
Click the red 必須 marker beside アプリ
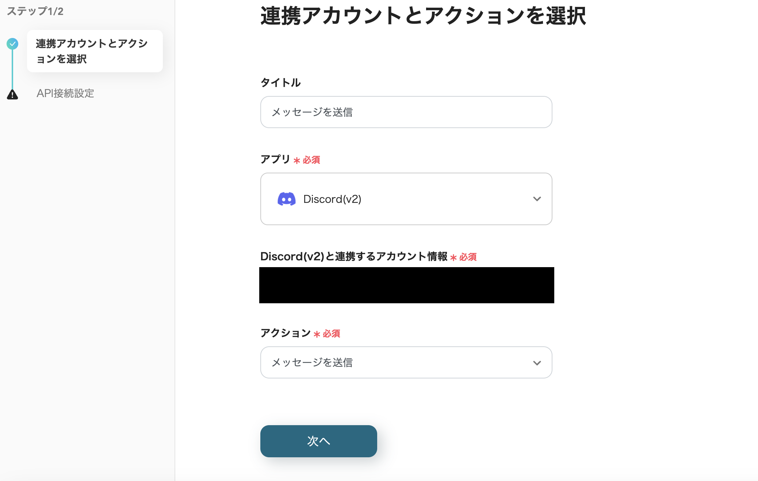click(311, 160)
